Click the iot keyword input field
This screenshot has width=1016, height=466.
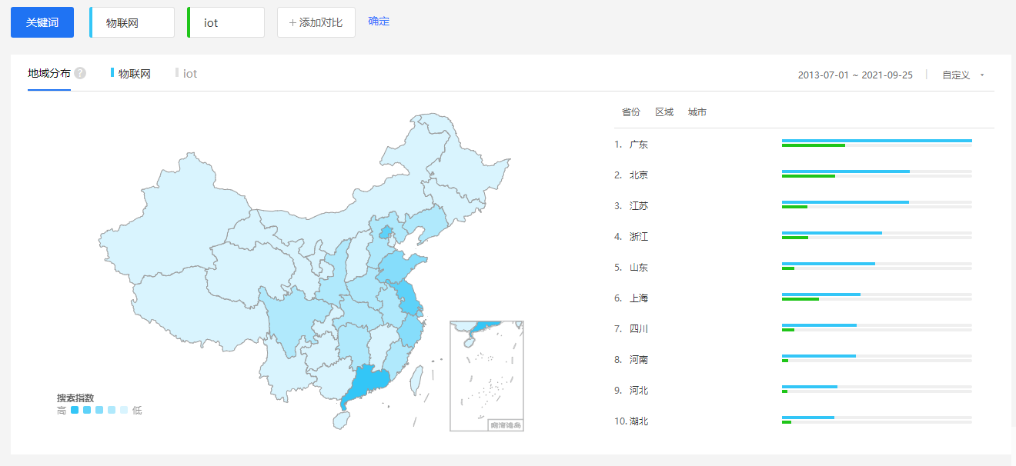(x=226, y=23)
